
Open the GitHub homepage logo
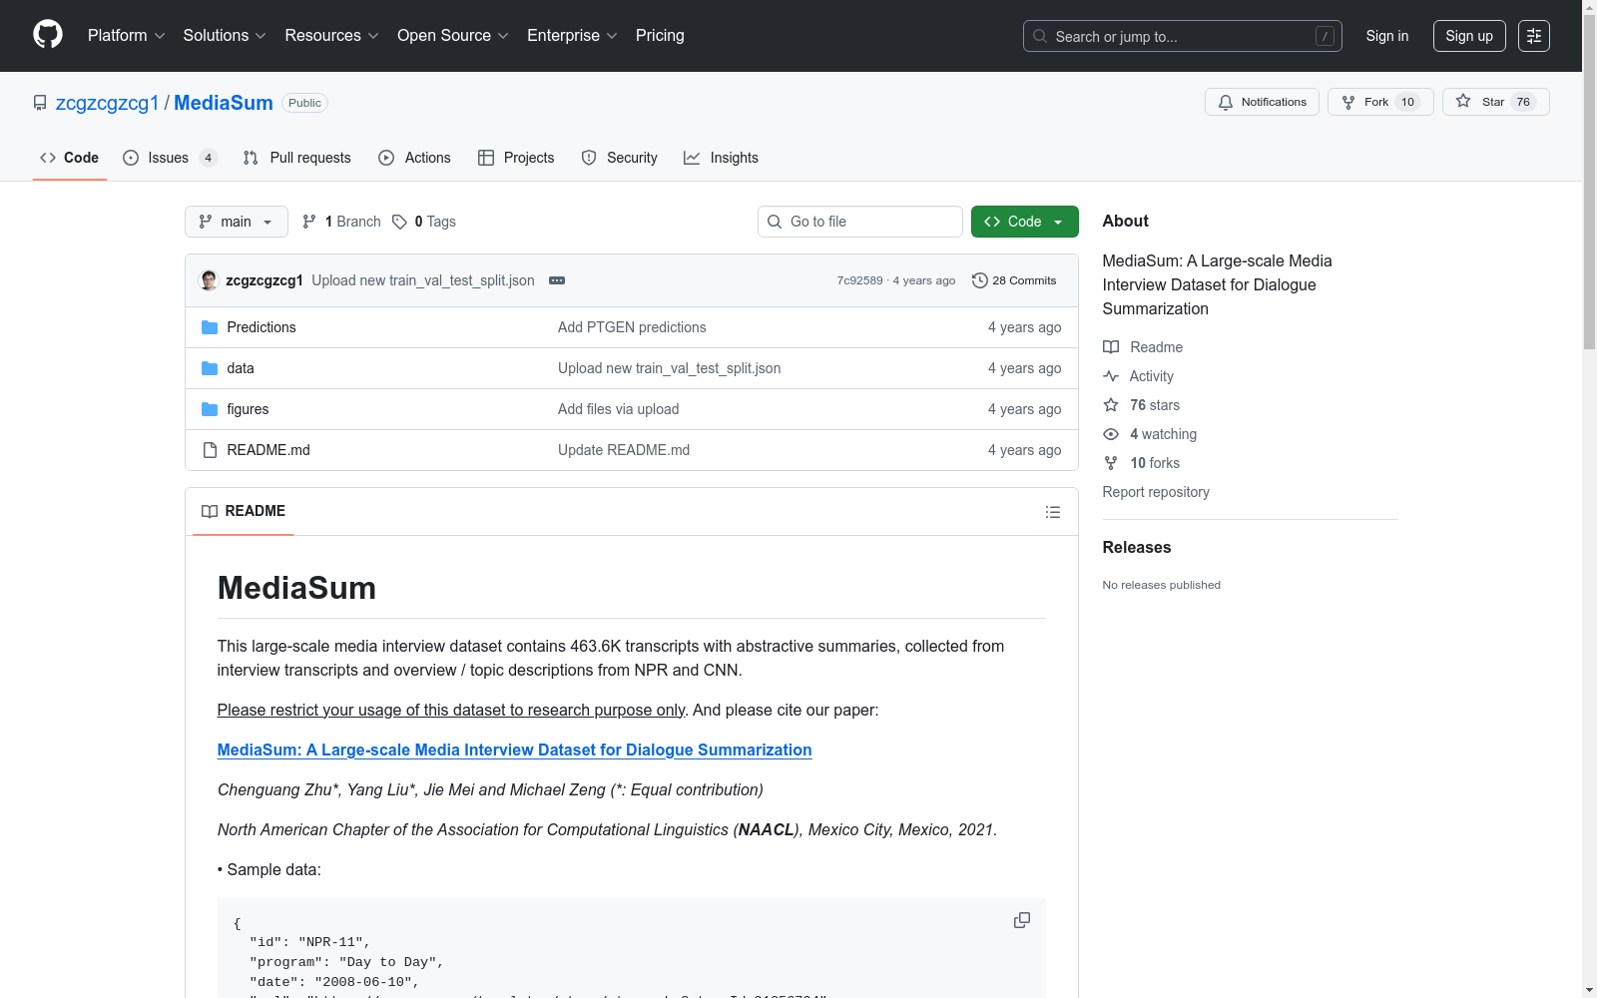(x=48, y=35)
